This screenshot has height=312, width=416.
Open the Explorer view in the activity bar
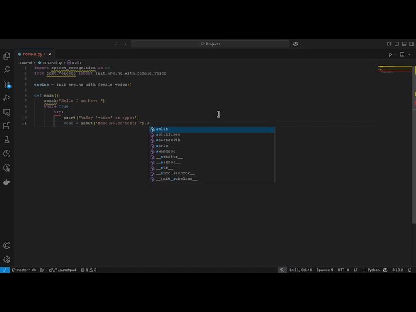click(x=7, y=56)
